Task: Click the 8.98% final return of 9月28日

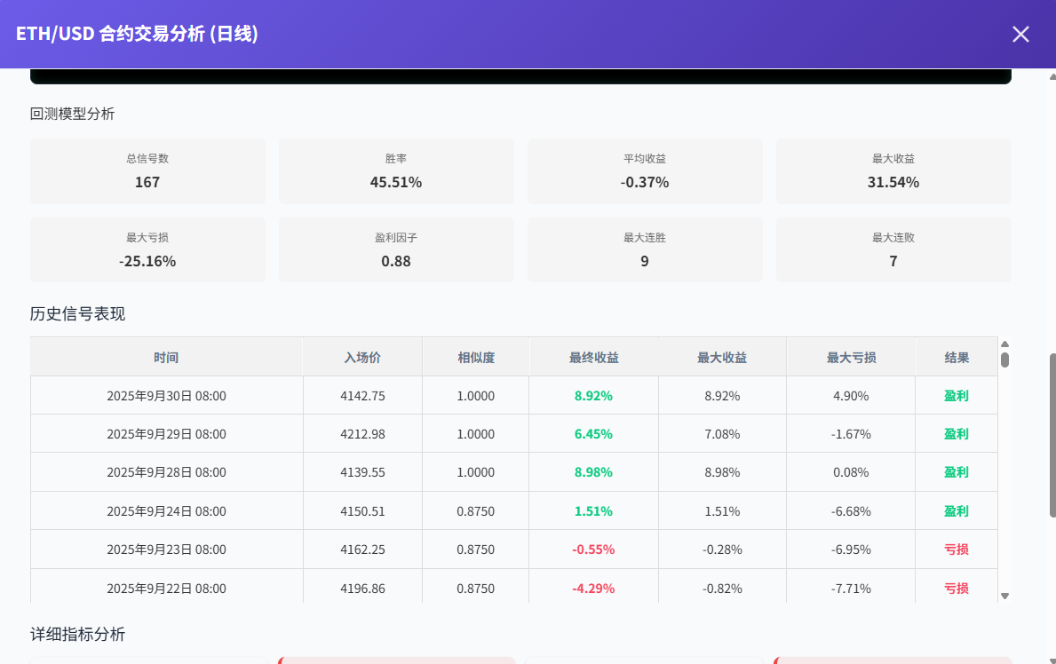Action: (x=593, y=472)
